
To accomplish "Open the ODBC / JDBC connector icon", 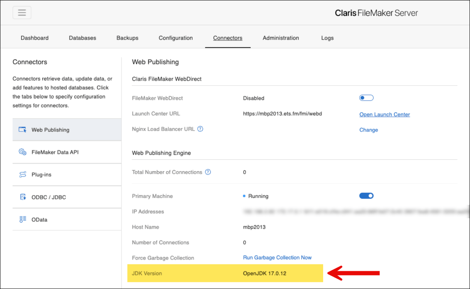I will tap(22, 197).
